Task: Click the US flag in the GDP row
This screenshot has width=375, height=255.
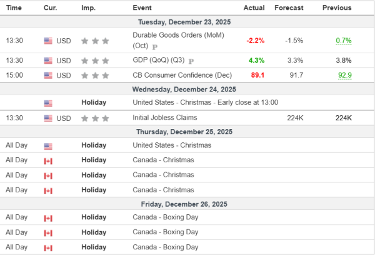Action: pos(48,61)
